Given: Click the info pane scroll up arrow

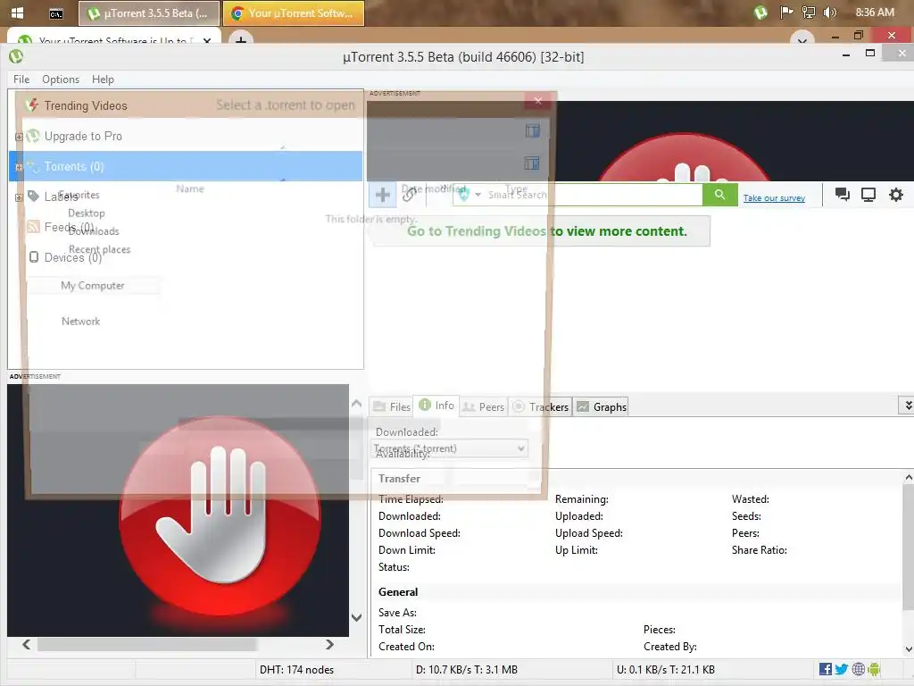Looking at the screenshot, I should pos(908,477).
